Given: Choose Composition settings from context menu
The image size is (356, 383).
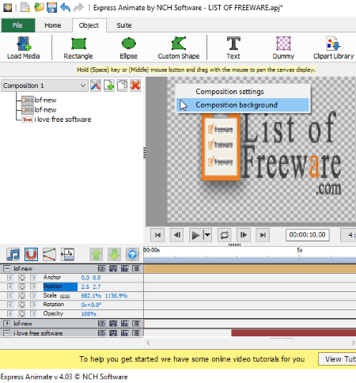Looking at the screenshot, I should click(x=243, y=92).
